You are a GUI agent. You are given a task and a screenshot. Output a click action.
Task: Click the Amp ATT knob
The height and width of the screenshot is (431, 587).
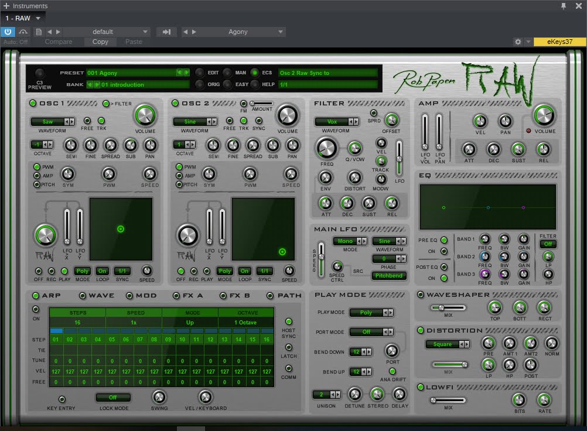coord(469,149)
